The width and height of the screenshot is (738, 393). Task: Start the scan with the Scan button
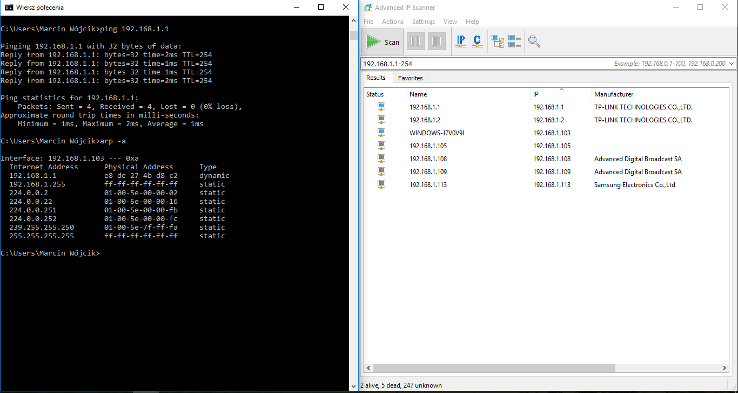(383, 42)
